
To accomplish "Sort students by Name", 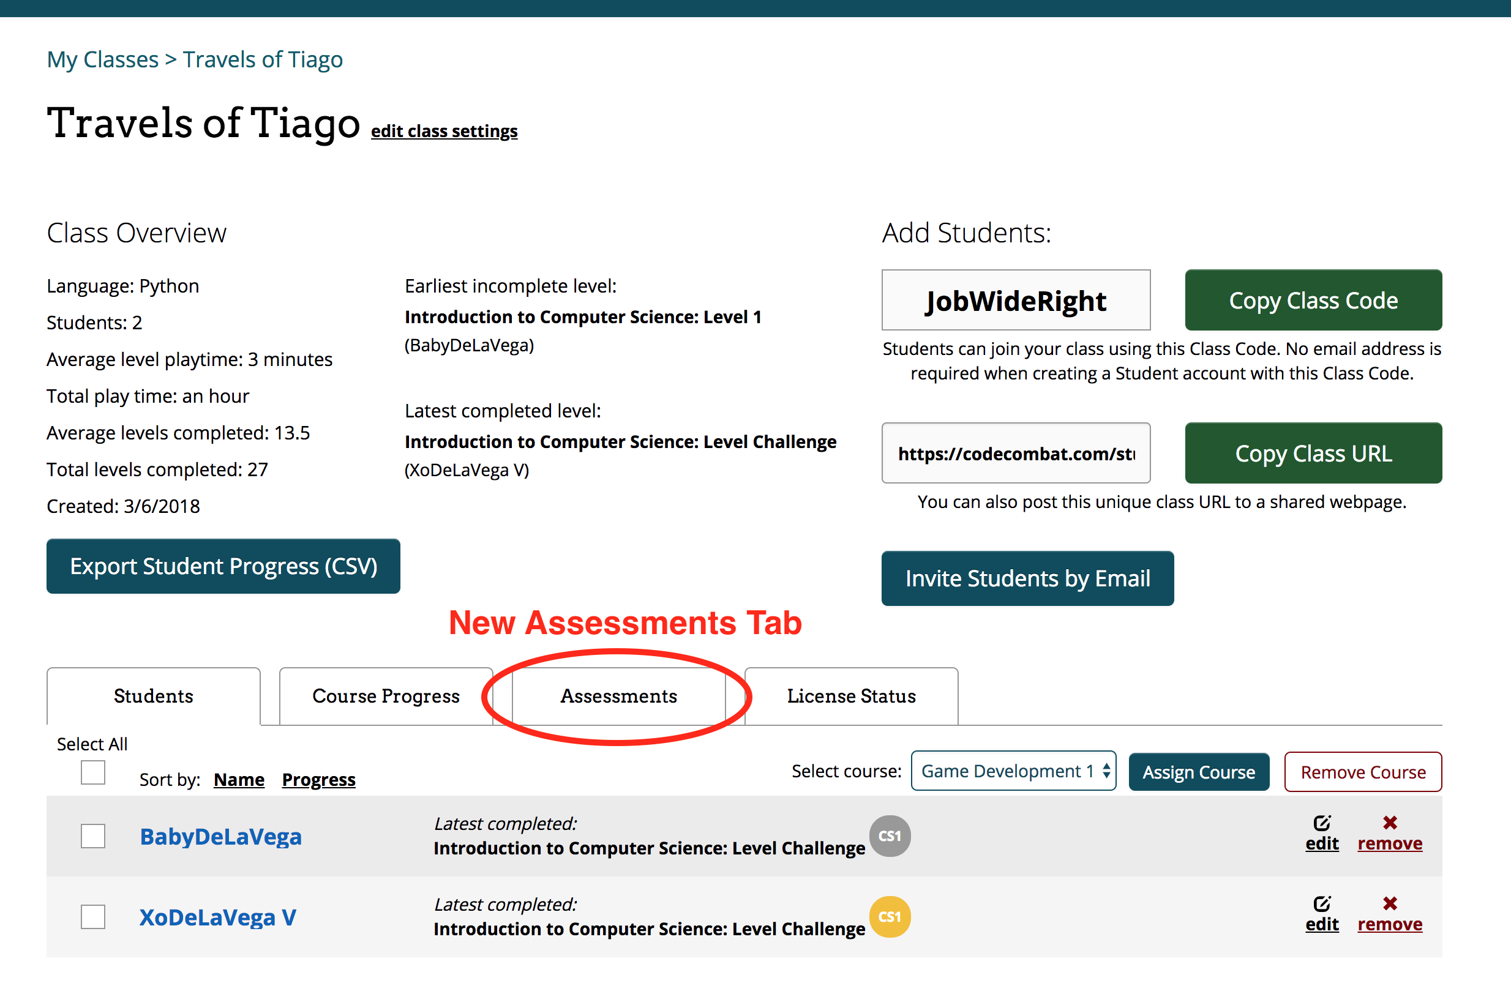I will (x=239, y=779).
